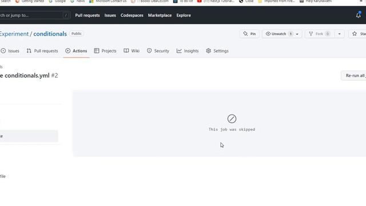Open the Next.js Tutorial bookmark
The width and height of the screenshot is (366, 206).
point(216,1)
